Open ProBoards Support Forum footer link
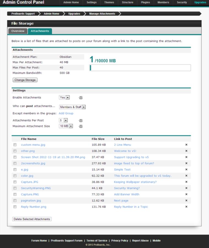 (67, 241)
